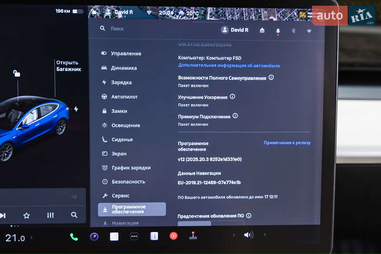Viewport: 381px width, 254px height.
Task: Click the home garage icon in header
Action: [262, 30]
